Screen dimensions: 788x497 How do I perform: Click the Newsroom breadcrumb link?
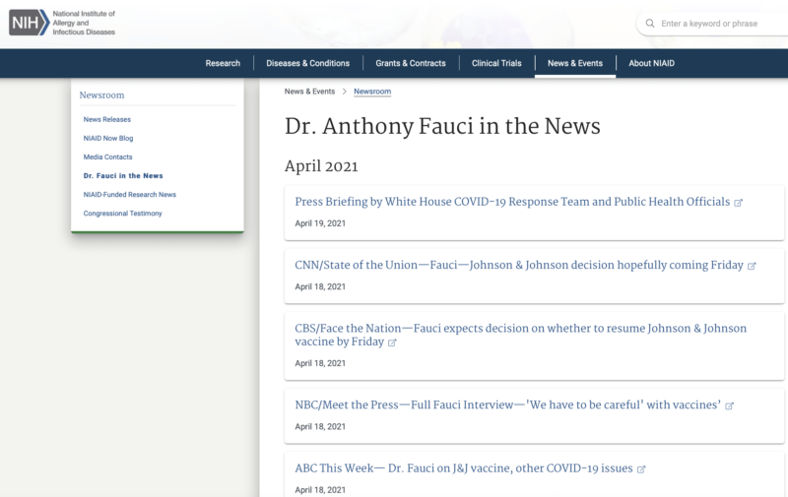(x=372, y=92)
